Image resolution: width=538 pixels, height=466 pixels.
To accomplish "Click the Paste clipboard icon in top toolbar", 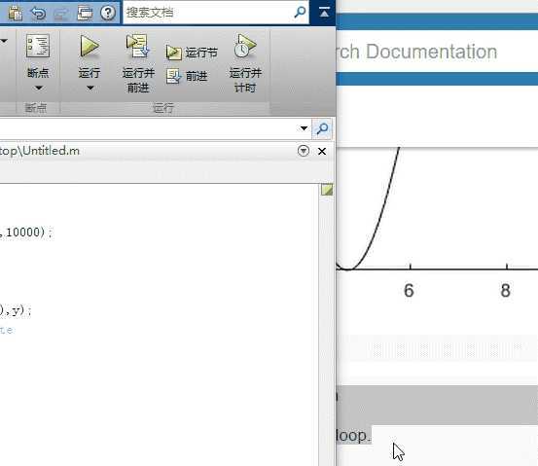I will [16, 13].
